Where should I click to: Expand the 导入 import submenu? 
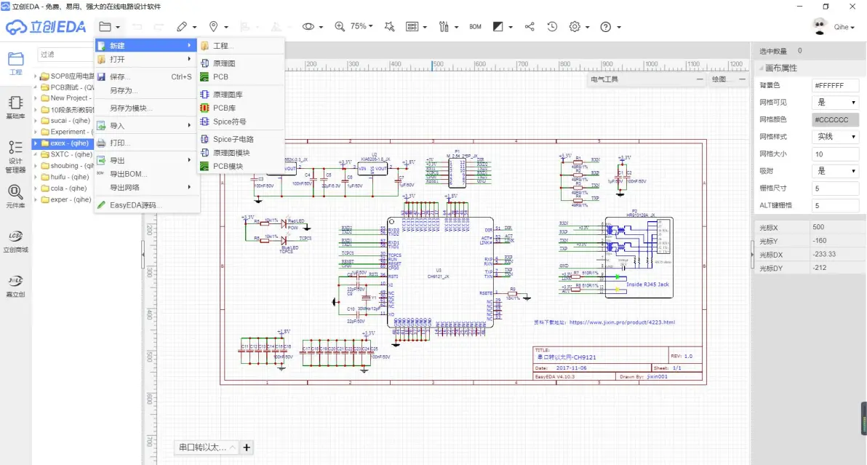(x=146, y=126)
